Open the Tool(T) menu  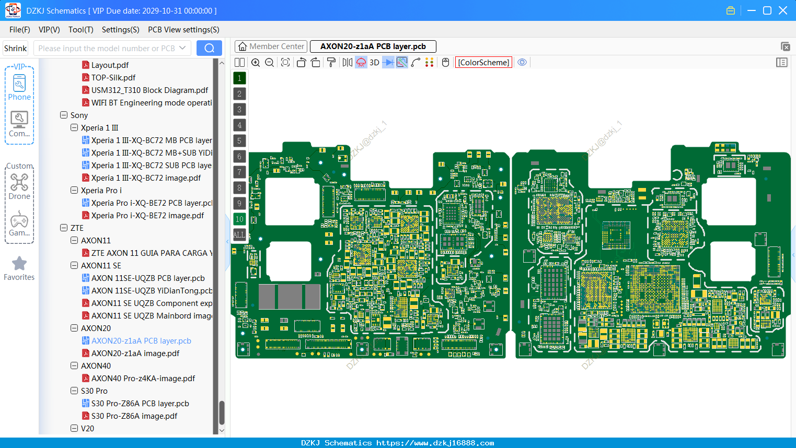tap(81, 30)
